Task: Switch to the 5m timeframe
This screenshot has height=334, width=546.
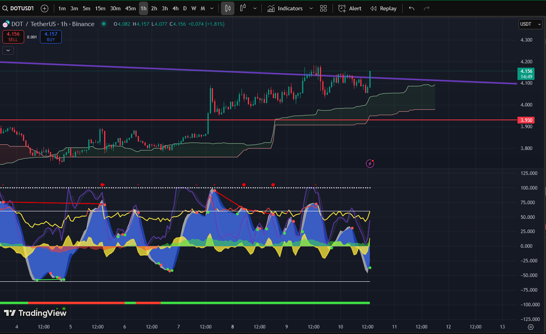Action: pyautogui.click(x=86, y=8)
